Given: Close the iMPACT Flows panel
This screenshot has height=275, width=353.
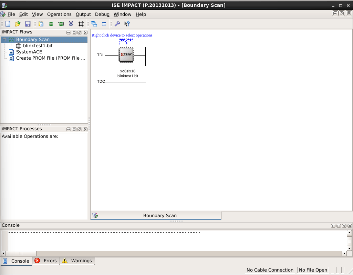Looking at the screenshot, I should coord(85,32).
